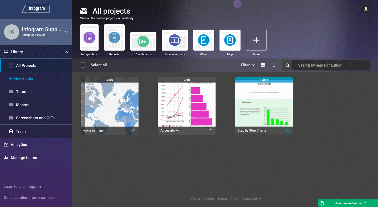Viewport: 378px width, 207px height.
Task: Collapse the Library section
Action: coord(67,52)
